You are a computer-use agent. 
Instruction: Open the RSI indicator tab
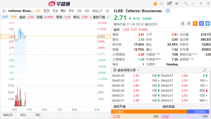point(38,115)
